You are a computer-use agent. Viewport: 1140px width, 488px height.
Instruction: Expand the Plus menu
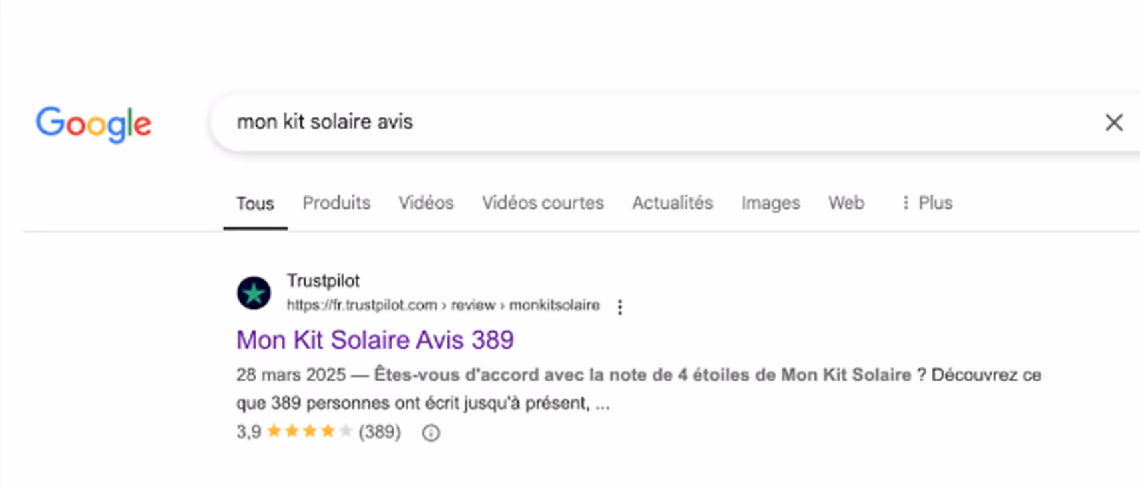coord(926,203)
